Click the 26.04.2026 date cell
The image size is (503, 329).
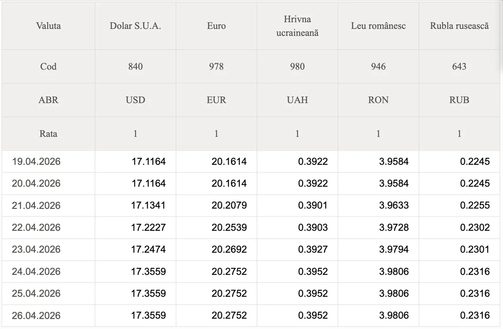[x=36, y=315]
